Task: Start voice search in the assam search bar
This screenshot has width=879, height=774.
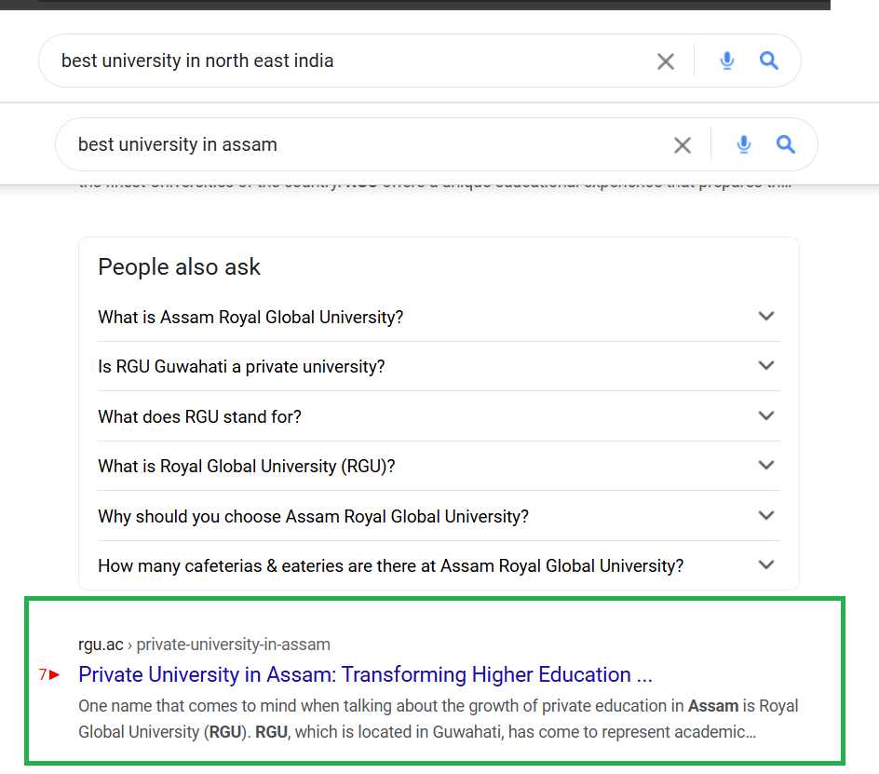Action: [744, 145]
